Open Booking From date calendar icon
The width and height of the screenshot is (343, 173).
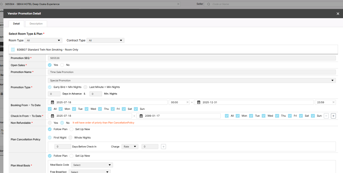(53, 102)
